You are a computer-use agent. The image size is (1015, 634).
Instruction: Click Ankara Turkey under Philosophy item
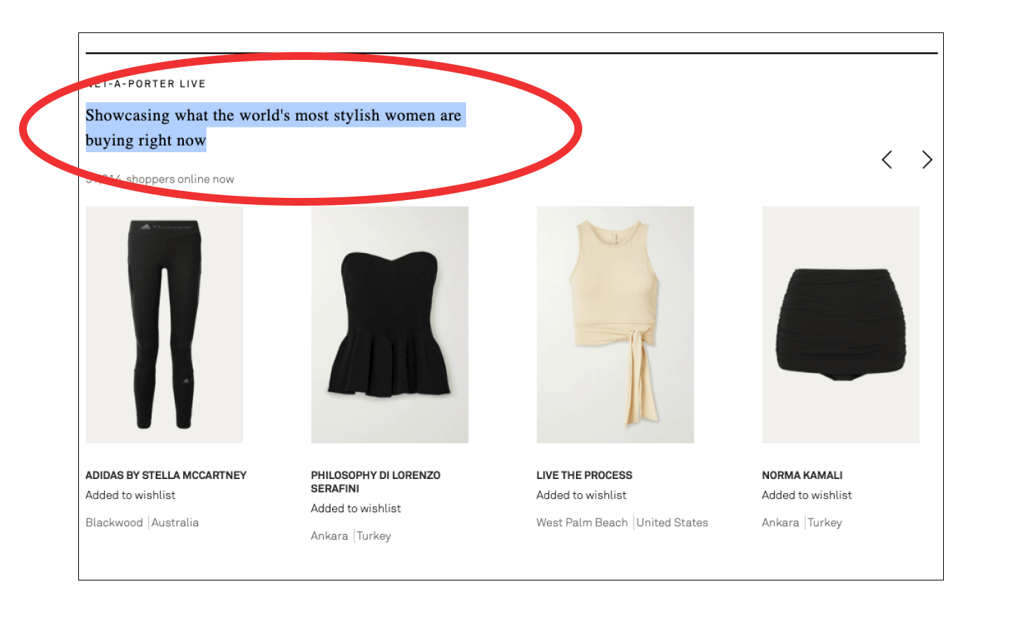351,536
